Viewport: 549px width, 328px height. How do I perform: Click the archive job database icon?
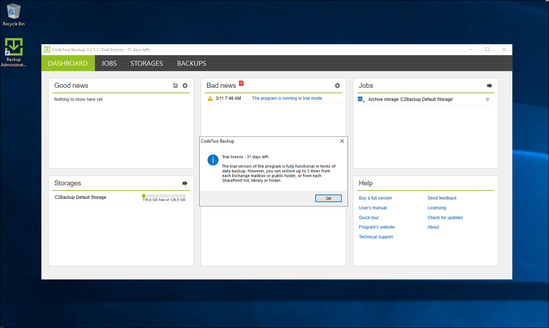tap(361, 99)
